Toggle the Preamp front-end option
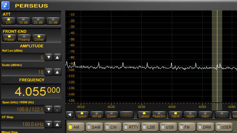The image size is (237, 133). tap(24, 38)
